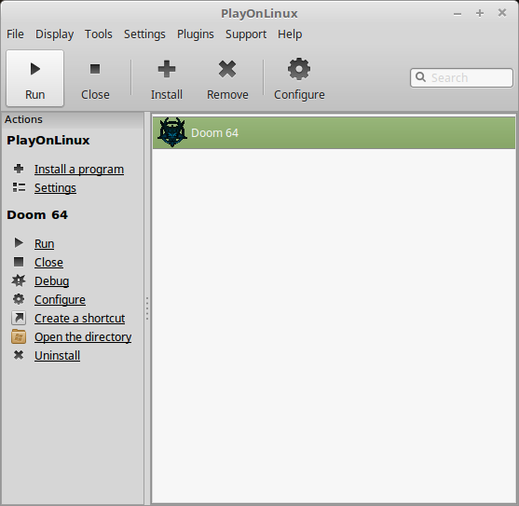
Task: Click play icon beside sidebar Run
Action: 19,243
